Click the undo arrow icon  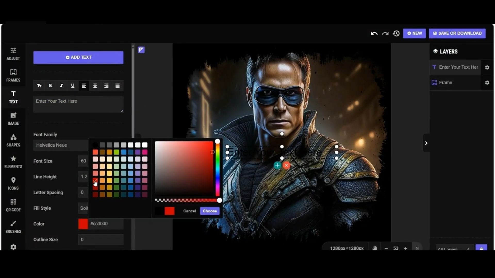pos(374,33)
